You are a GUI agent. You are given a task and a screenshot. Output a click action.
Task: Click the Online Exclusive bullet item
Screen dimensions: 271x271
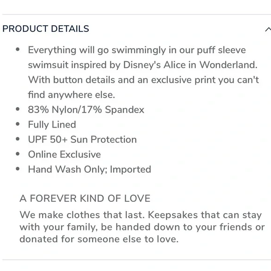tap(64, 154)
